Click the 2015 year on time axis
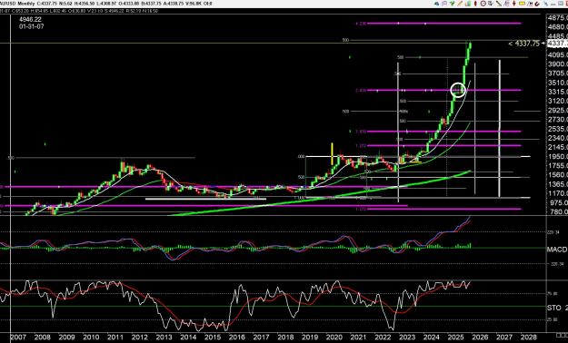 pos(213,338)
